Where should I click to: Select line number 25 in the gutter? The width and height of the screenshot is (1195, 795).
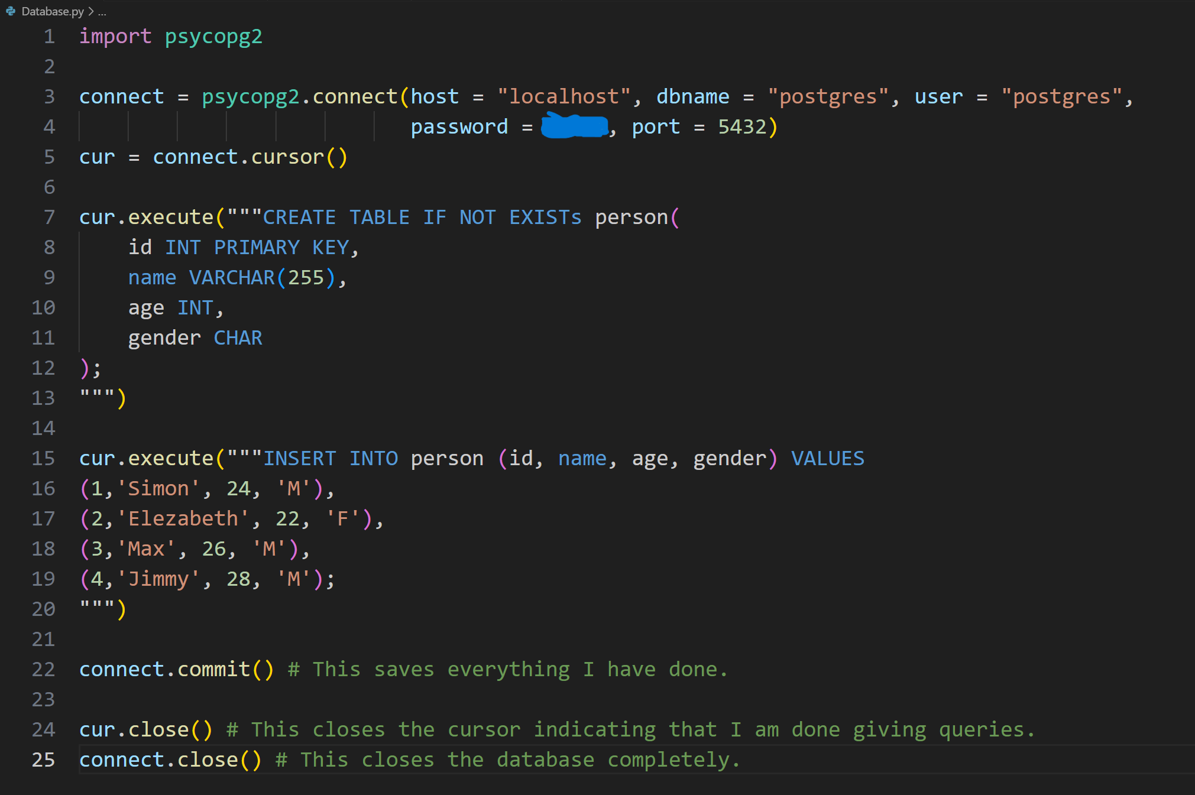click(43, 760)
